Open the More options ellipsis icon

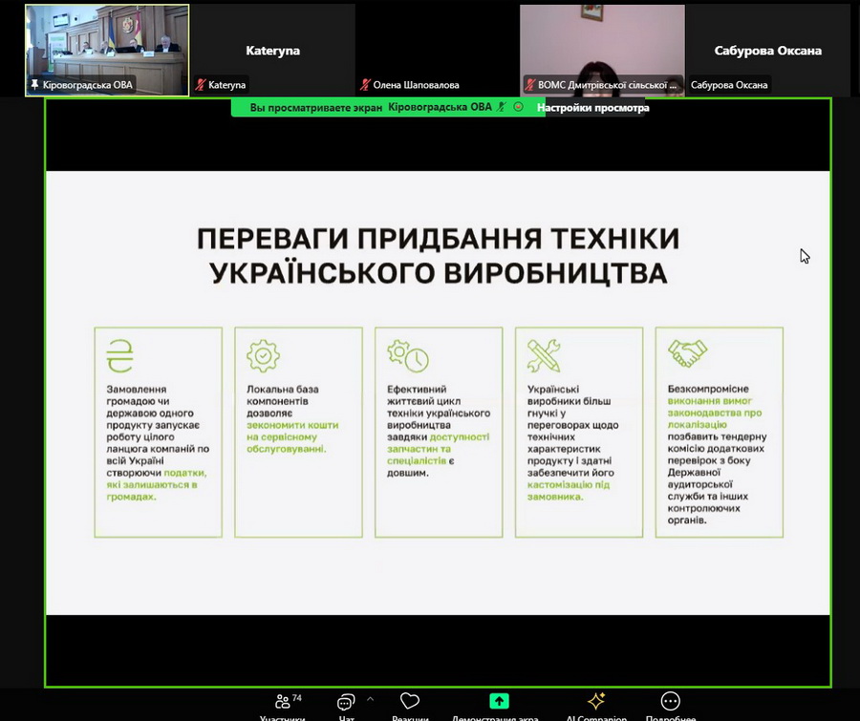[x=671, y=702]
